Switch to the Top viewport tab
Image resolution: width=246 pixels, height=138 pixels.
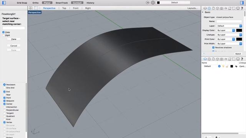pos(64,8)
